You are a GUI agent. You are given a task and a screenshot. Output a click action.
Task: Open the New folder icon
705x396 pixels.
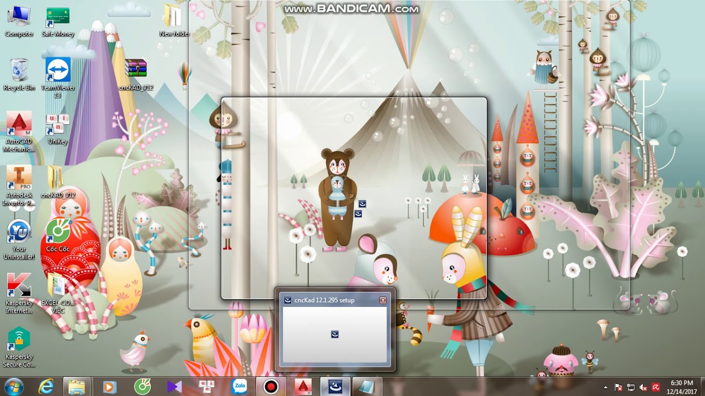[x=175, y=20]
